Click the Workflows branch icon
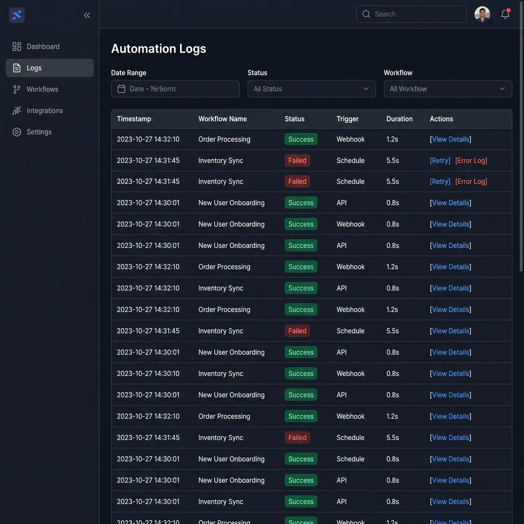 tap(17, 89)
